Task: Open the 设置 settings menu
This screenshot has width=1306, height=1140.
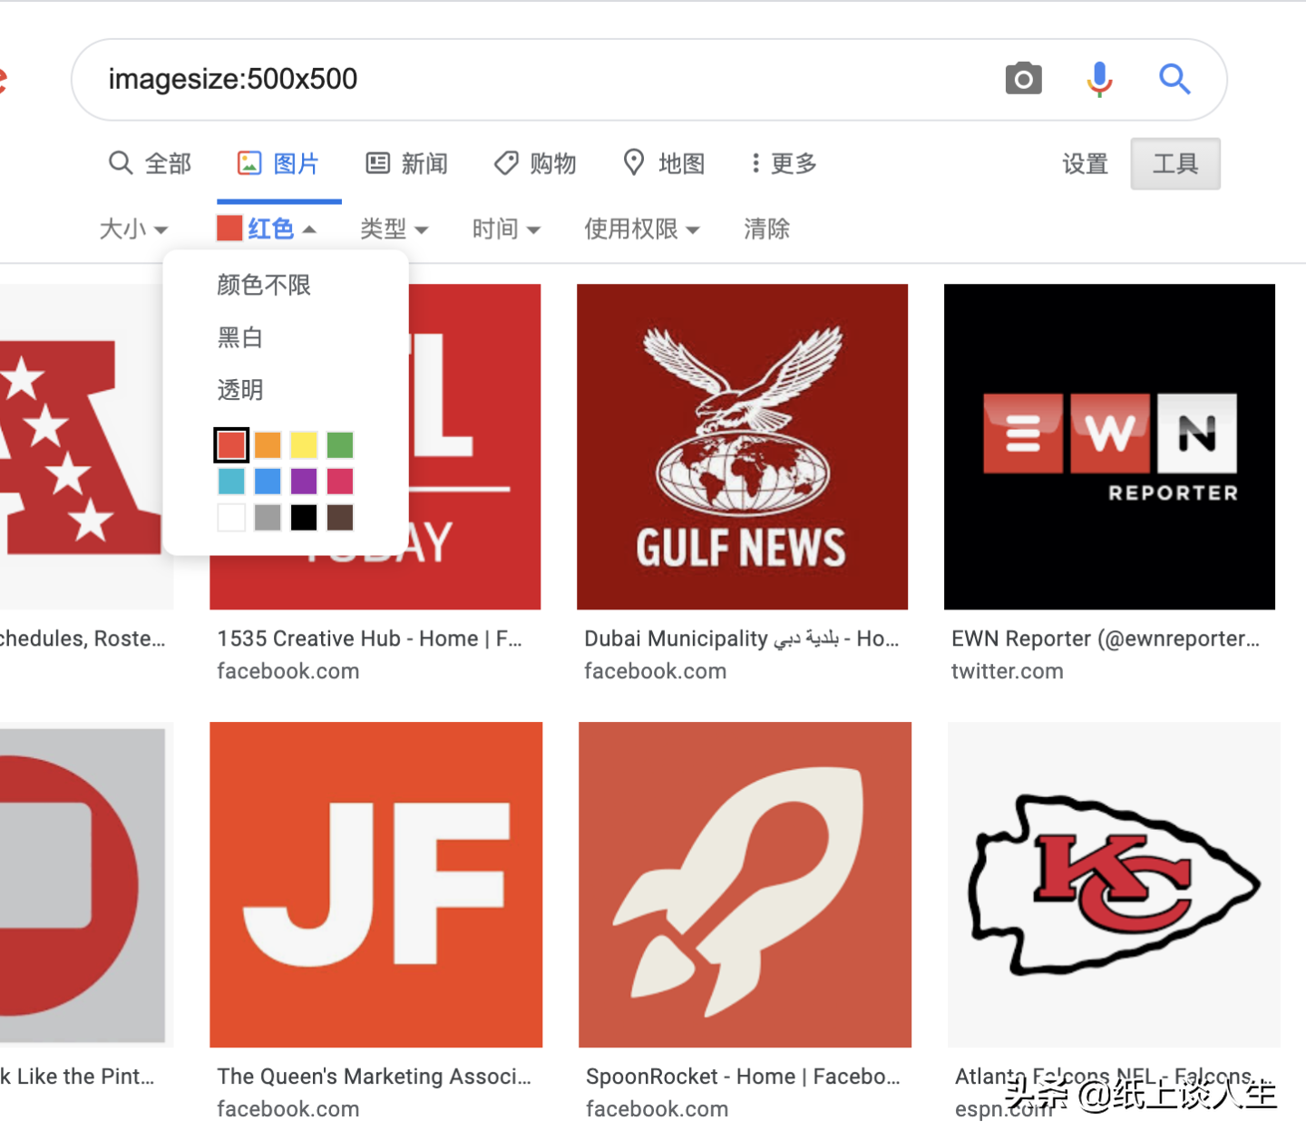Action: click(x=1085, y=164)
